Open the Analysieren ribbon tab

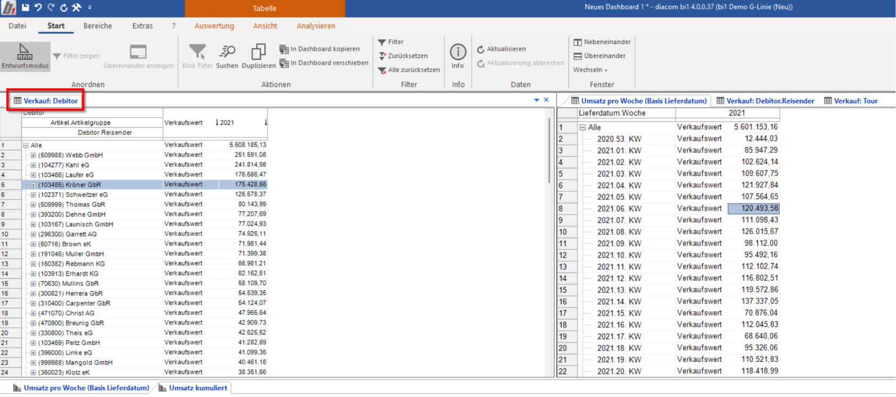(x=316, y=26)
